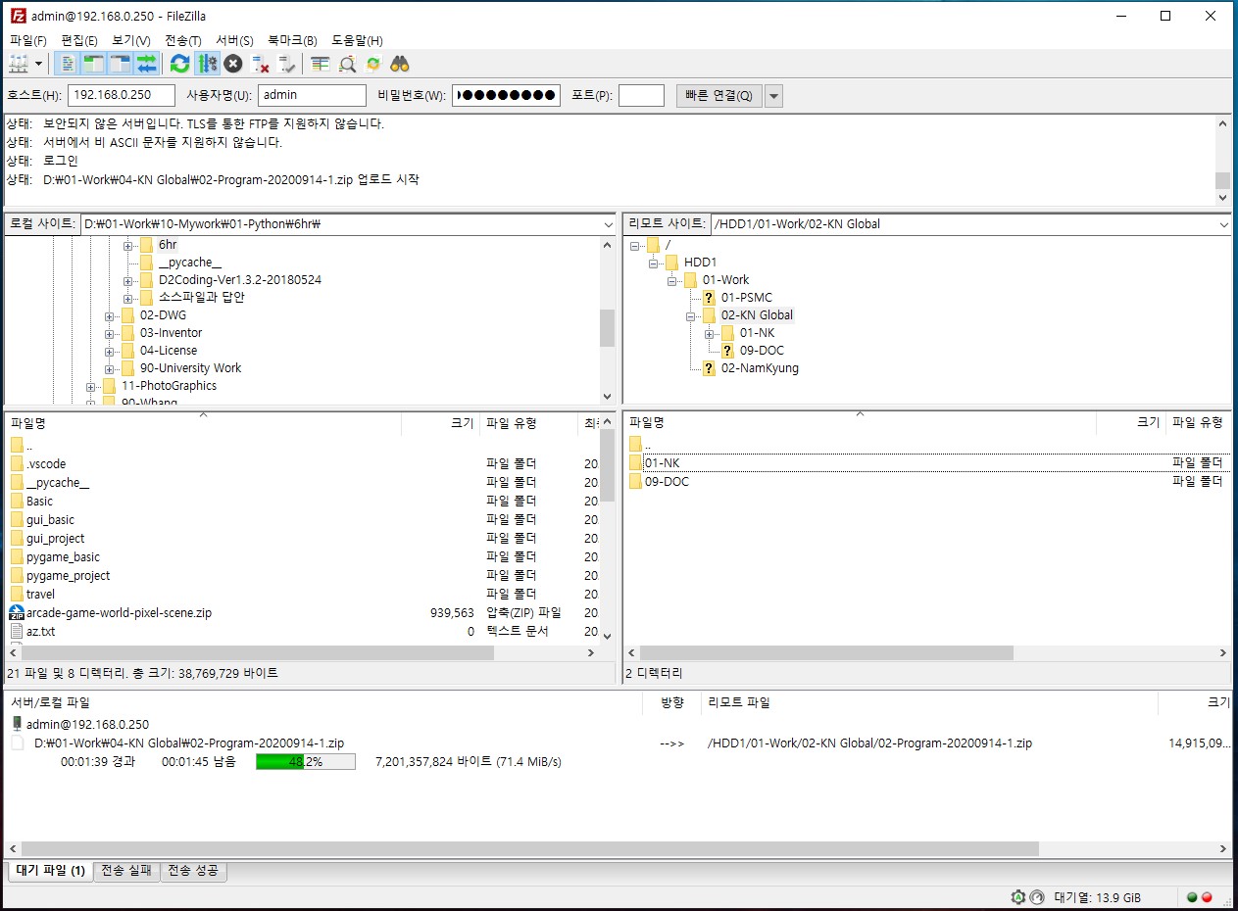Switch to the 대기 파일 (1) tab
The image size is (1238, 911).
point(50,871)
